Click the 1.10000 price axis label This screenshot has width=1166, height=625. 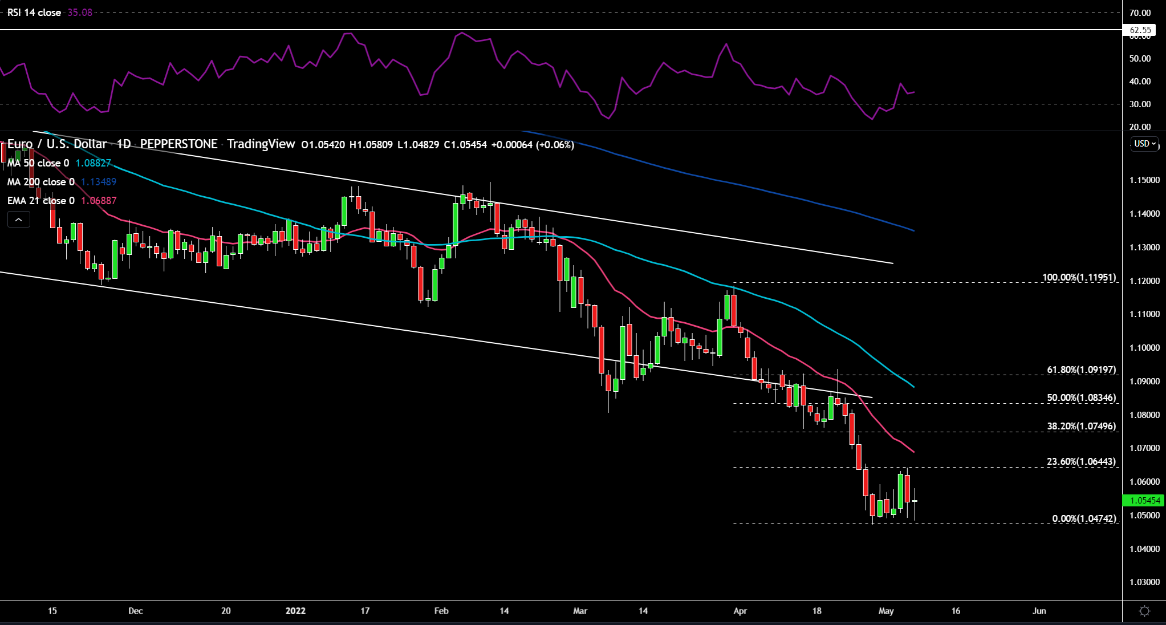click(1144, 348)
